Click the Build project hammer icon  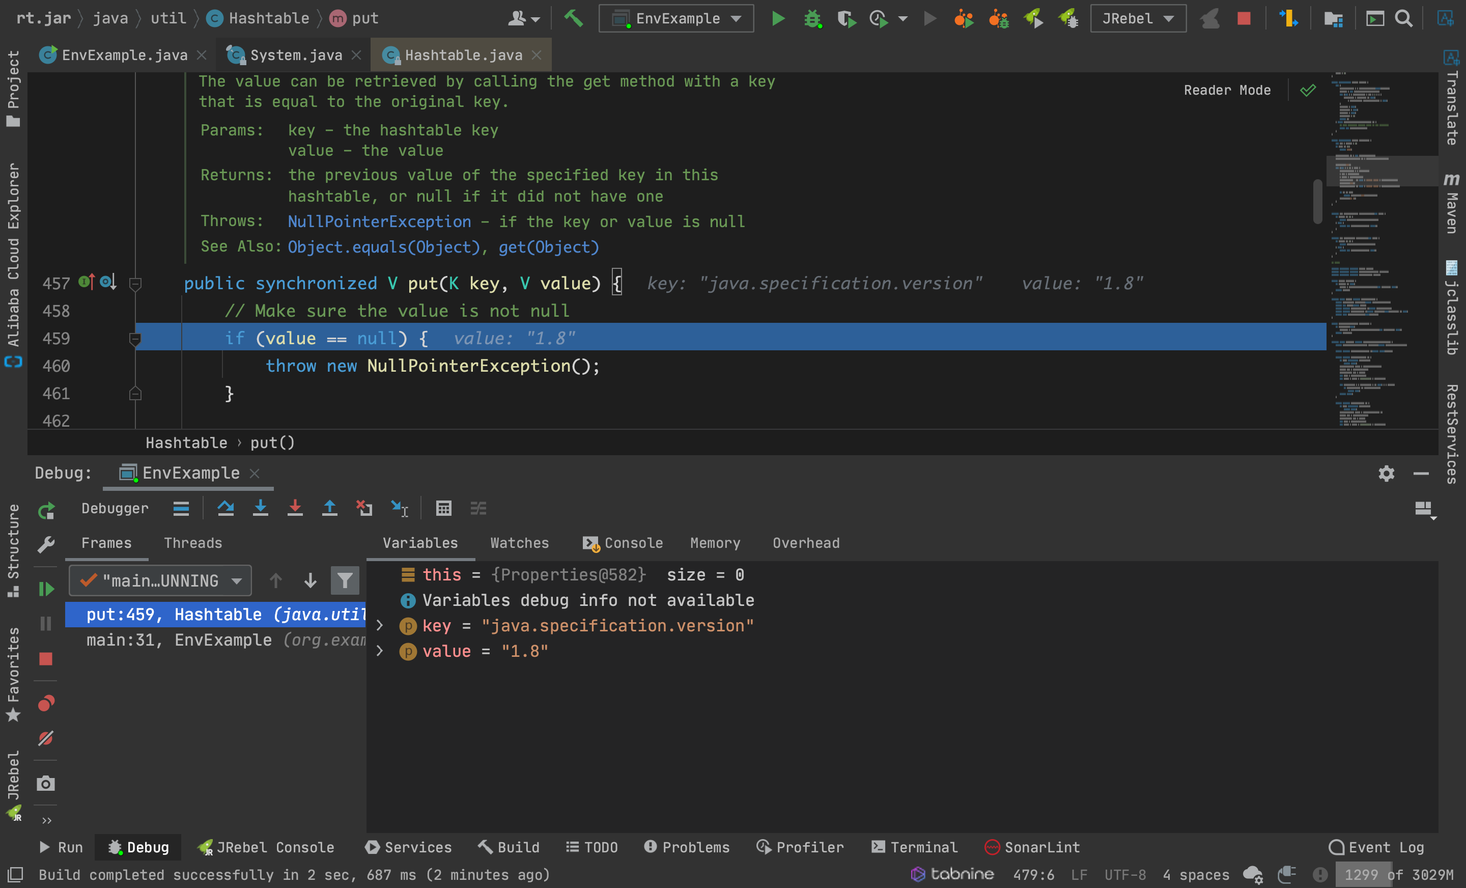point(574,18)
